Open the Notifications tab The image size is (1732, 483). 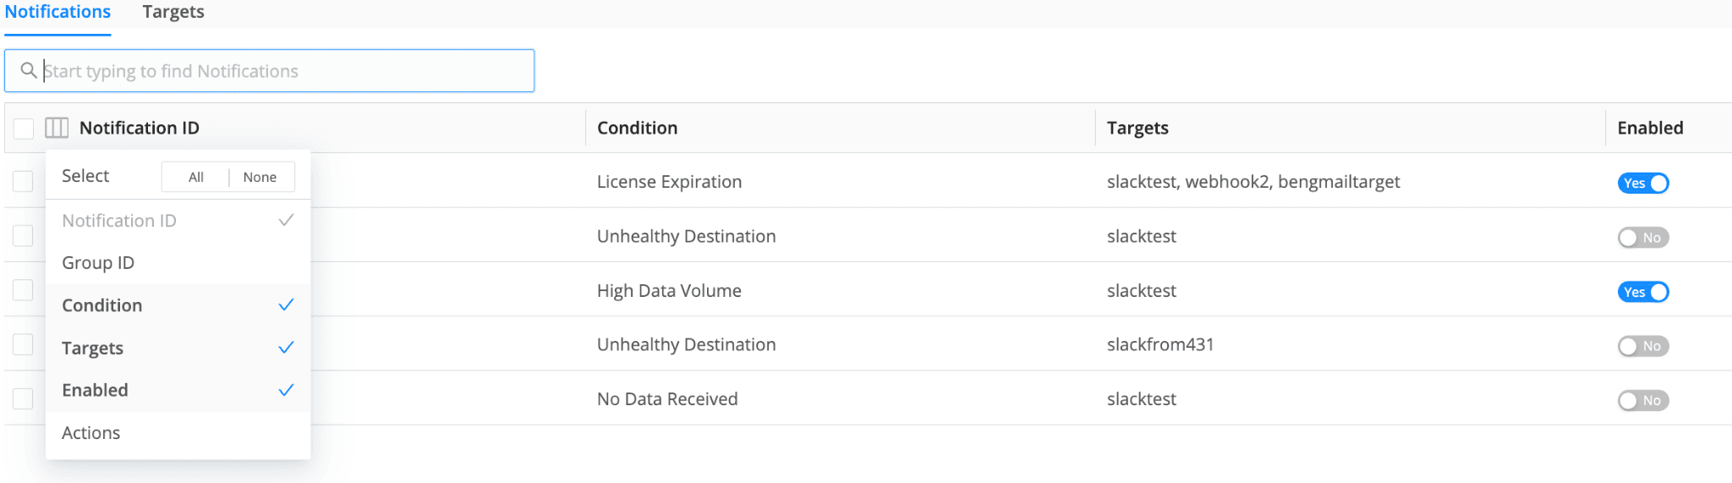58,12
